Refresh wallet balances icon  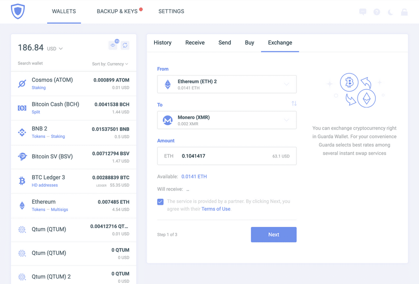(x=125, y=45)
